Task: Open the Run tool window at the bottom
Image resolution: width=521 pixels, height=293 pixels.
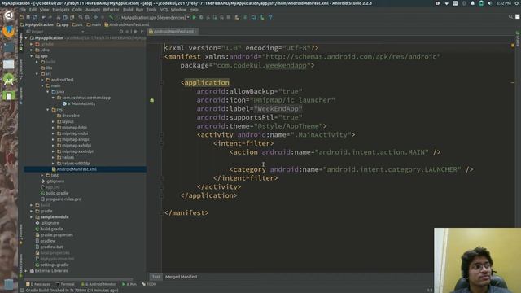Action: pos(129,284)
